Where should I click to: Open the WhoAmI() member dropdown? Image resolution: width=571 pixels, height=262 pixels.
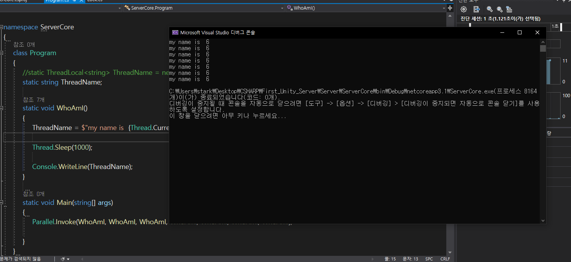[x=366, y=8]
